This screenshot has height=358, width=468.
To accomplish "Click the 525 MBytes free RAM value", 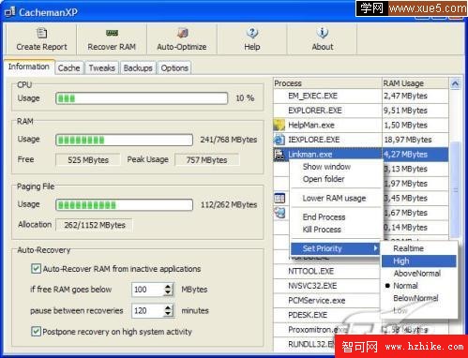I will click(x=88, y=160).
